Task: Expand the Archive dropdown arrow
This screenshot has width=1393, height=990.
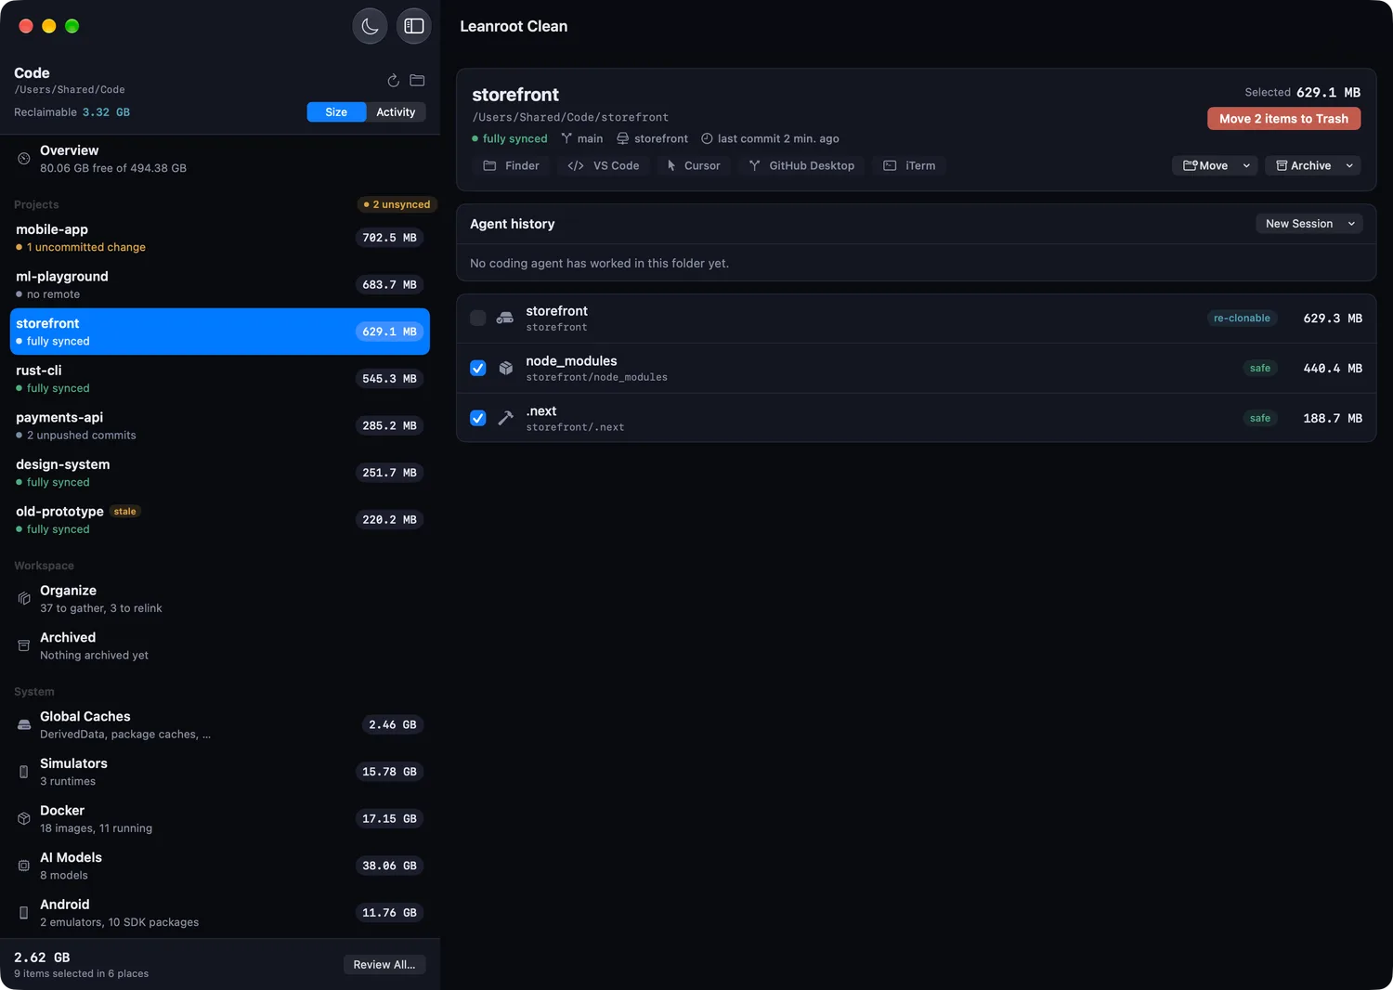Action: [x=1349, y=165]
